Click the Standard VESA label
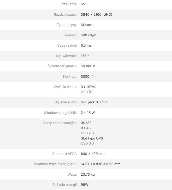Screen dimensions: 172x190 [64, 154]
